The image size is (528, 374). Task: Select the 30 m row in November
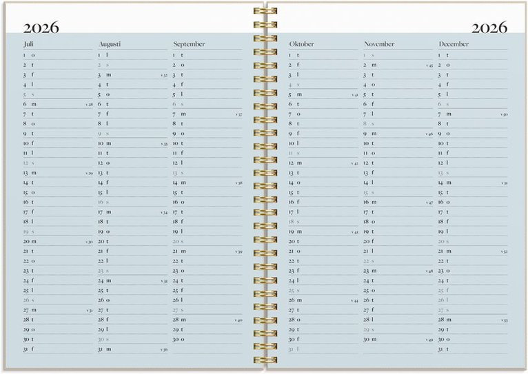[397, 340]
